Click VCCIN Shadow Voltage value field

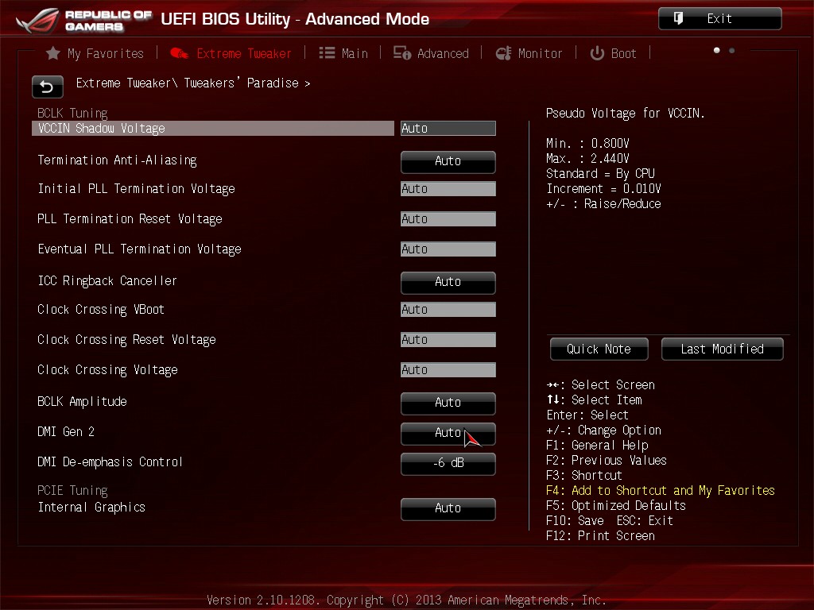click(448, 128)
